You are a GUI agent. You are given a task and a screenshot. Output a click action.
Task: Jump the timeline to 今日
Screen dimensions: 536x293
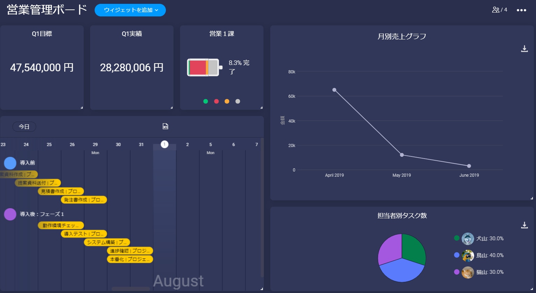tap(24, 127)
